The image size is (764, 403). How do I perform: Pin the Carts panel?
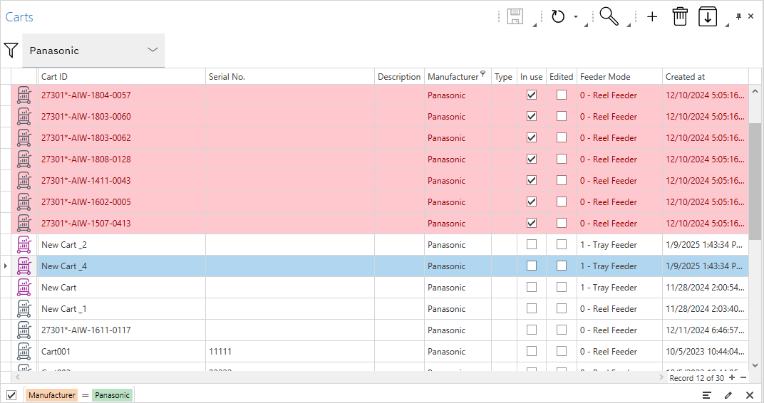(x=738, y=16)
